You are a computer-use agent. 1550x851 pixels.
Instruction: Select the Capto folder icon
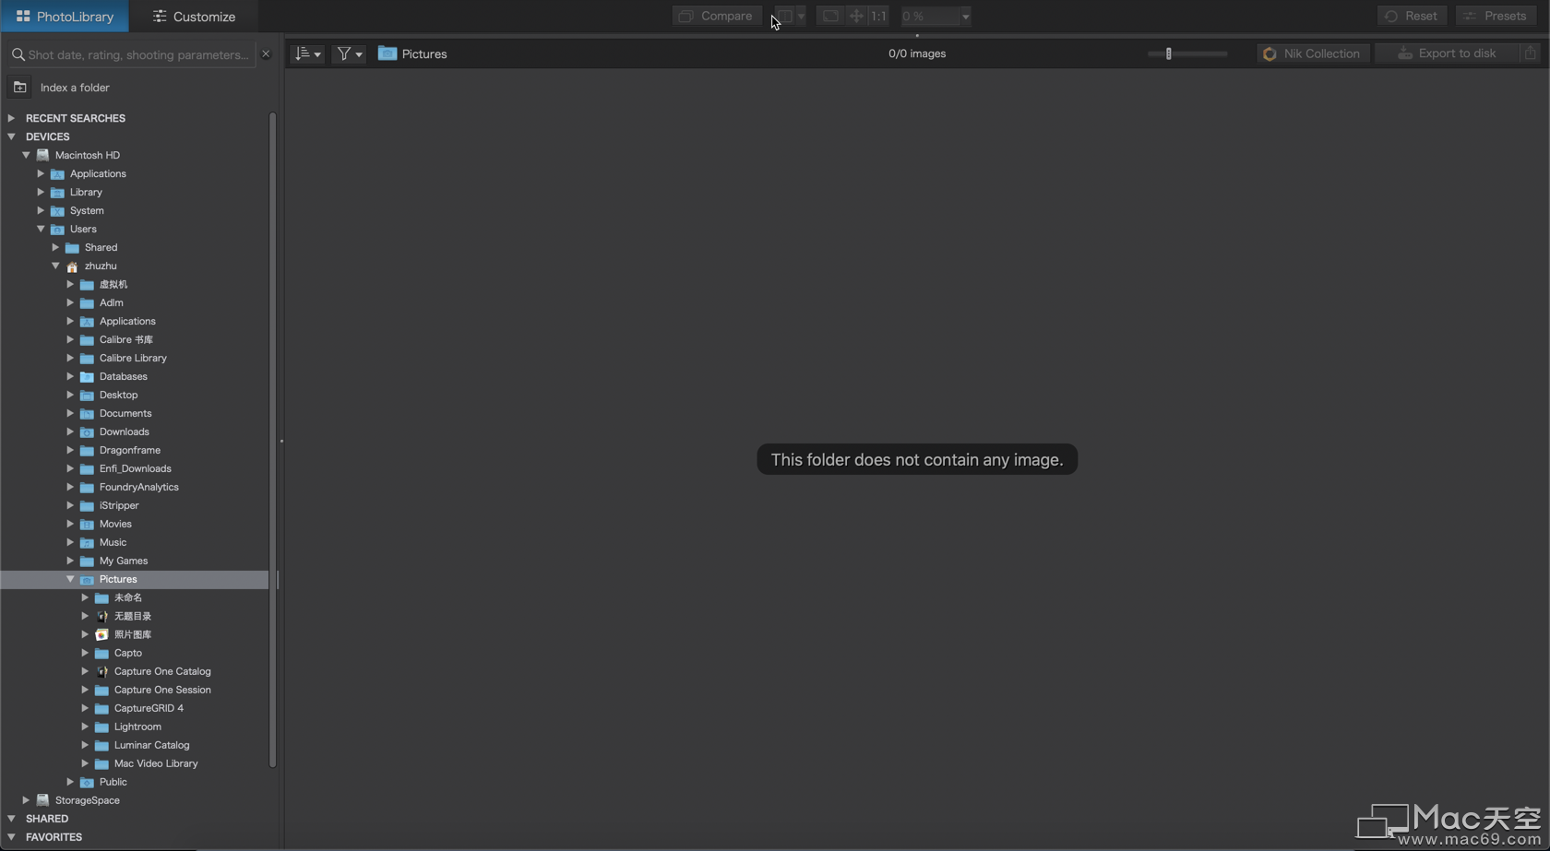(x=101, y=653)
